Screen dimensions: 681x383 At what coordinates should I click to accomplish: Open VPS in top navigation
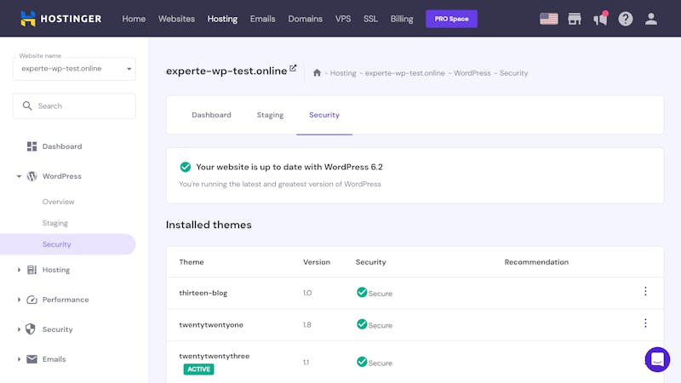343,19
